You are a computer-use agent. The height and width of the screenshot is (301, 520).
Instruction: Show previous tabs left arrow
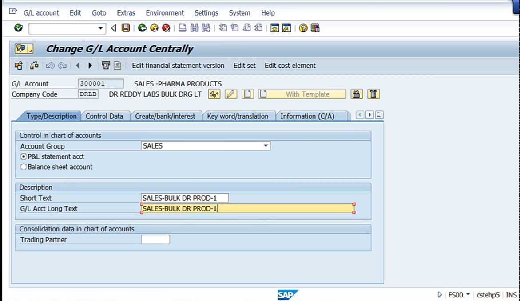point(360,115)
